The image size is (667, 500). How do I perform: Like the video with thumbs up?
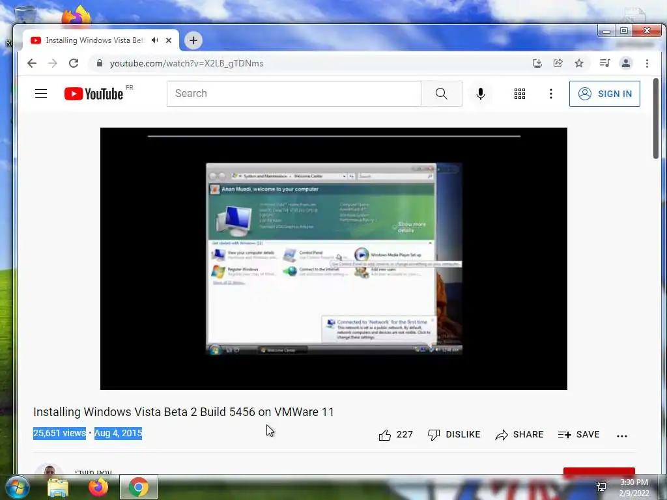point(395,434)
